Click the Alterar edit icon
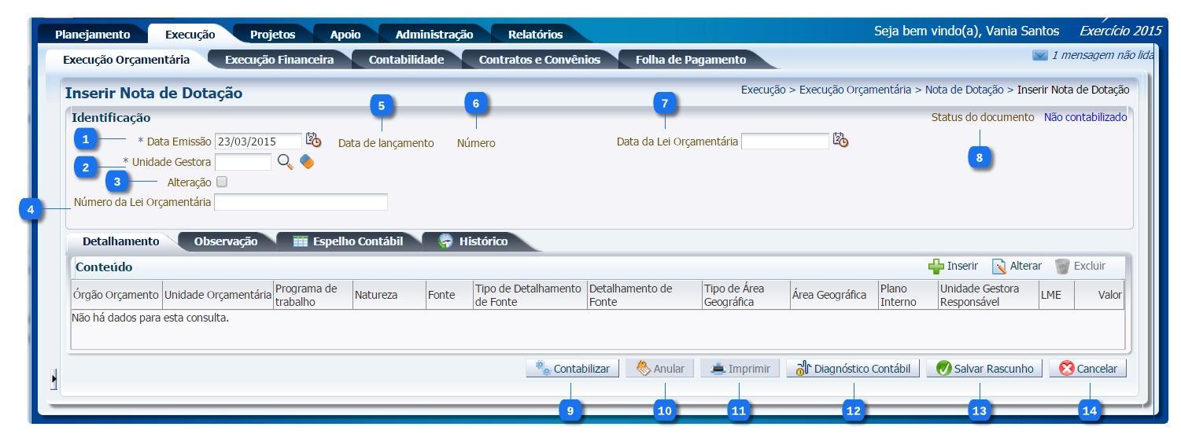 [x=999, y=267]
